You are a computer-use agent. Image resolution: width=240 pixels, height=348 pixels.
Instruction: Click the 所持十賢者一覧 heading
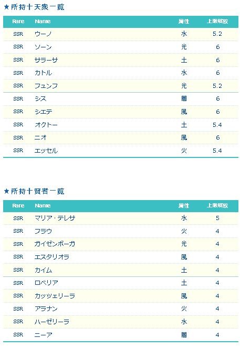38,191
